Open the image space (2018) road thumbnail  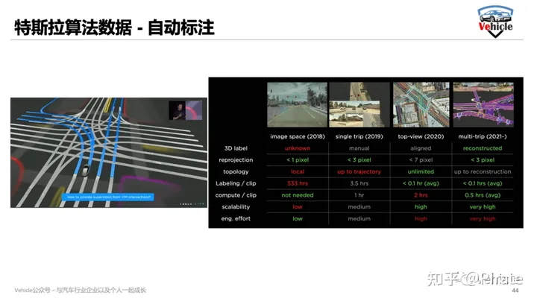(x=298, y=104)
